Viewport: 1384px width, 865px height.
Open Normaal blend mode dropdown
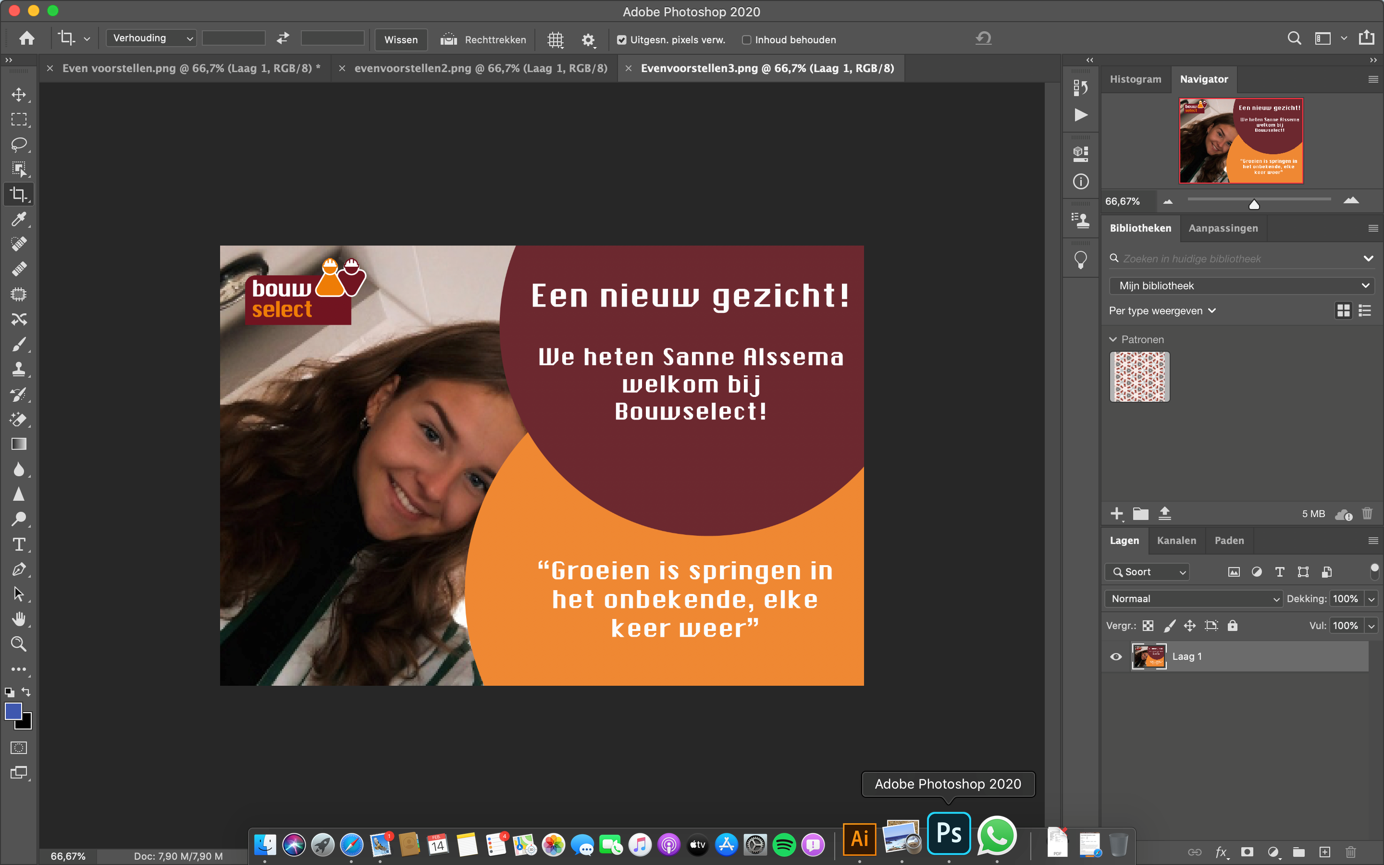pos(1194,599)
